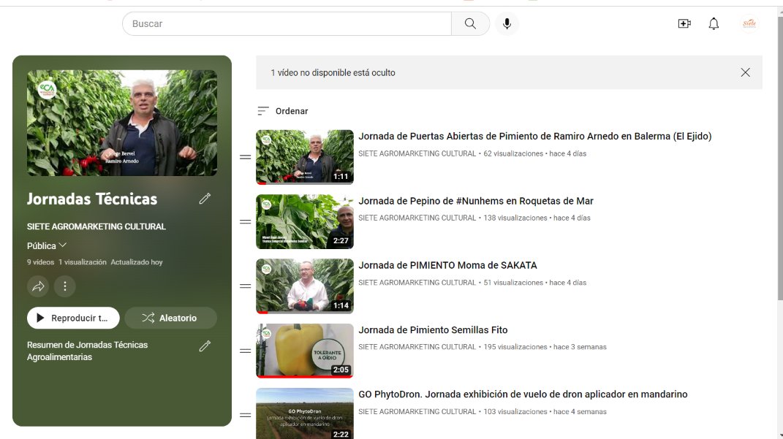Play the Pepino Nunhems video thumbnail
Image resolution: width=783 pixels, height=439 pixels.
click(x=305, y=221)
